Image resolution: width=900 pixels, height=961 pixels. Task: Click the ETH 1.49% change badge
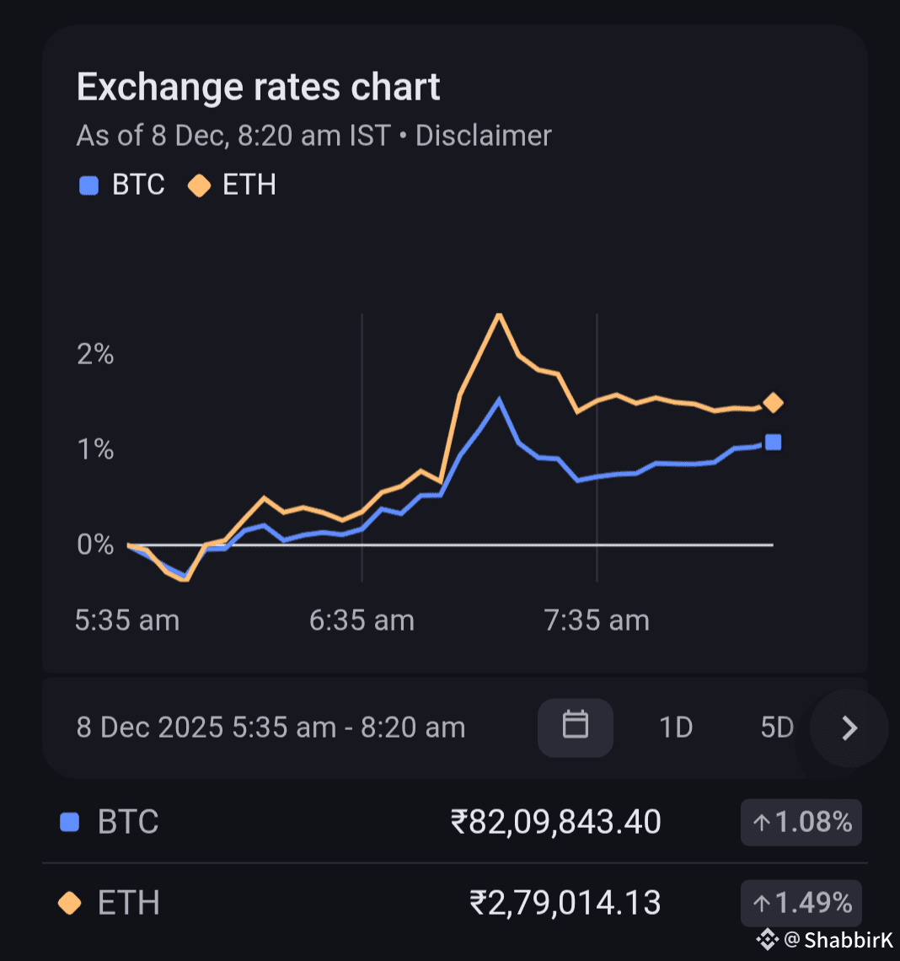(x=801, y=904)
